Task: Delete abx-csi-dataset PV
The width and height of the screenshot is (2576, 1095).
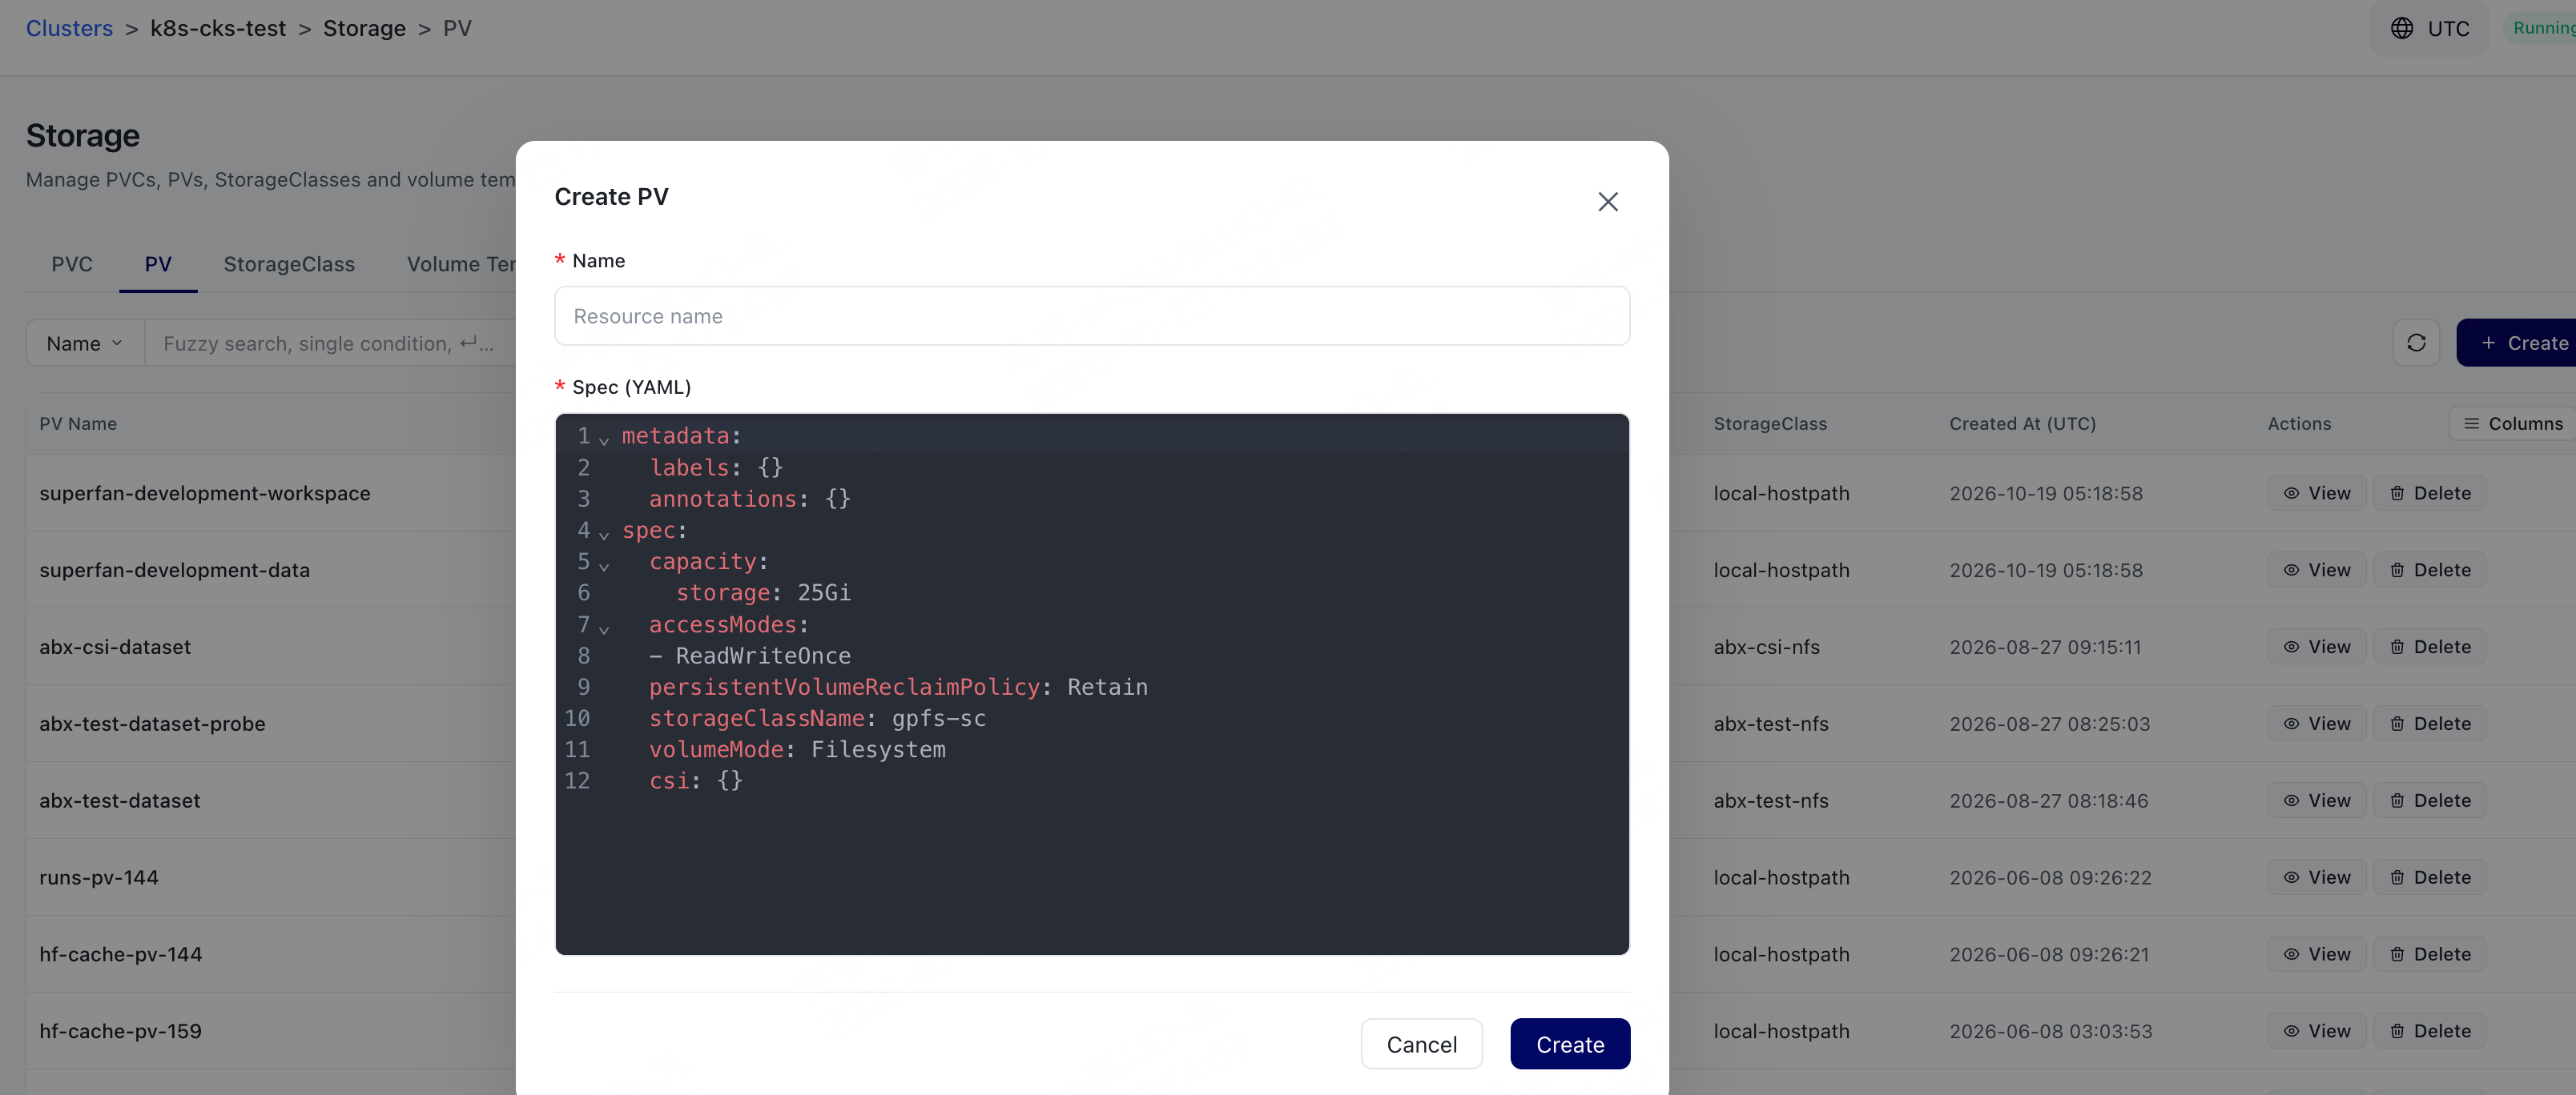Action: tap(2430, 647)
